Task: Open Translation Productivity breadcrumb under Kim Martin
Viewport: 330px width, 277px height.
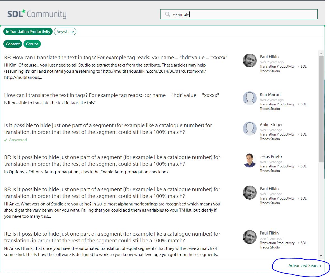Action: point(277,104)
